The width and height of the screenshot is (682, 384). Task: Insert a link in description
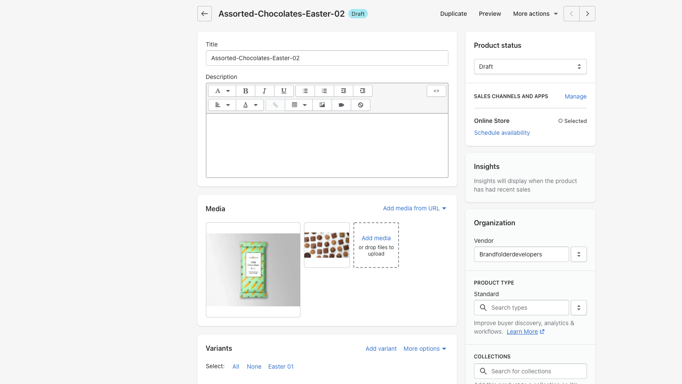click(x=275, y=105)
